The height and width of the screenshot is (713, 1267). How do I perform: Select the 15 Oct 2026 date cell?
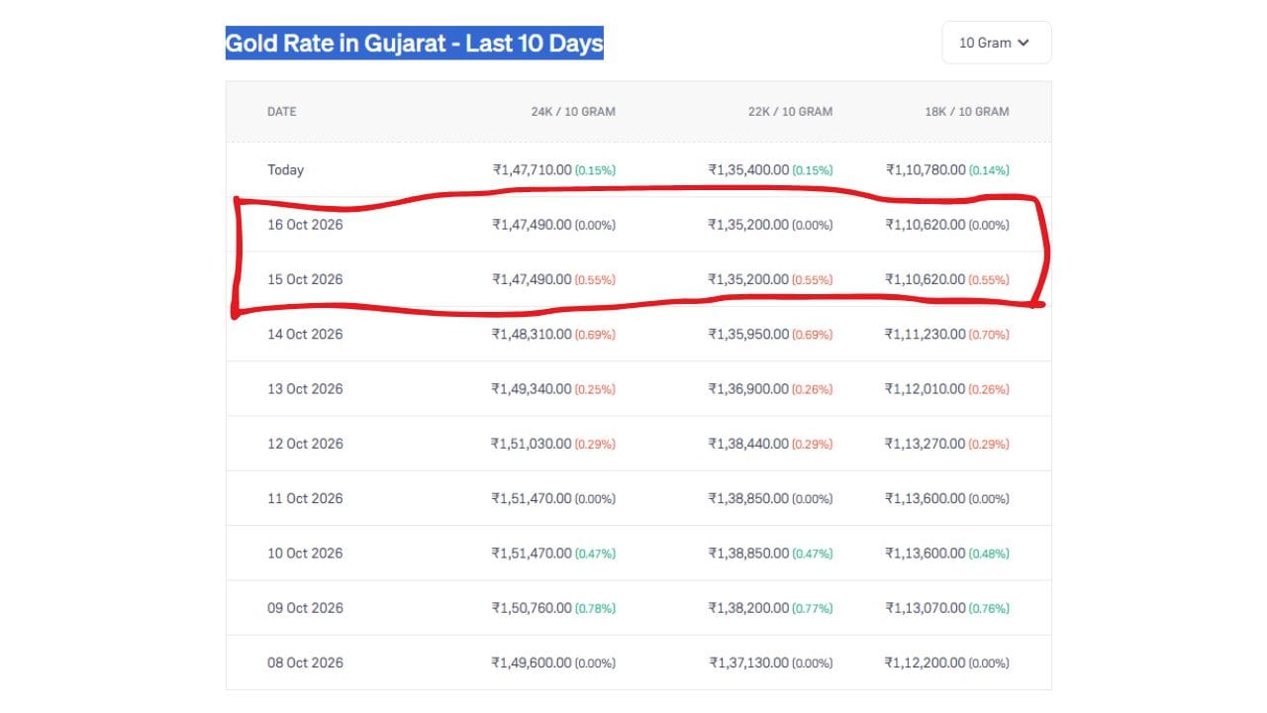pyautogui.click(x=305, y=279)
